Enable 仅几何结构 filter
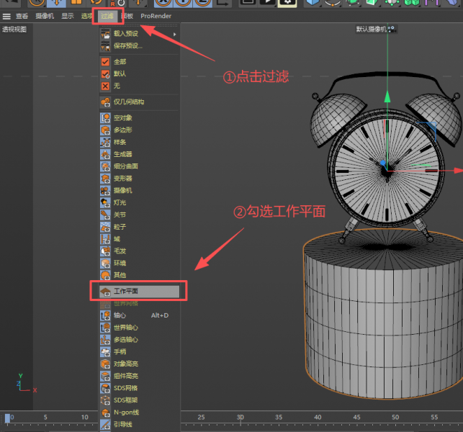The width and height of the screenshot is (463, 432). click(139, 102)
